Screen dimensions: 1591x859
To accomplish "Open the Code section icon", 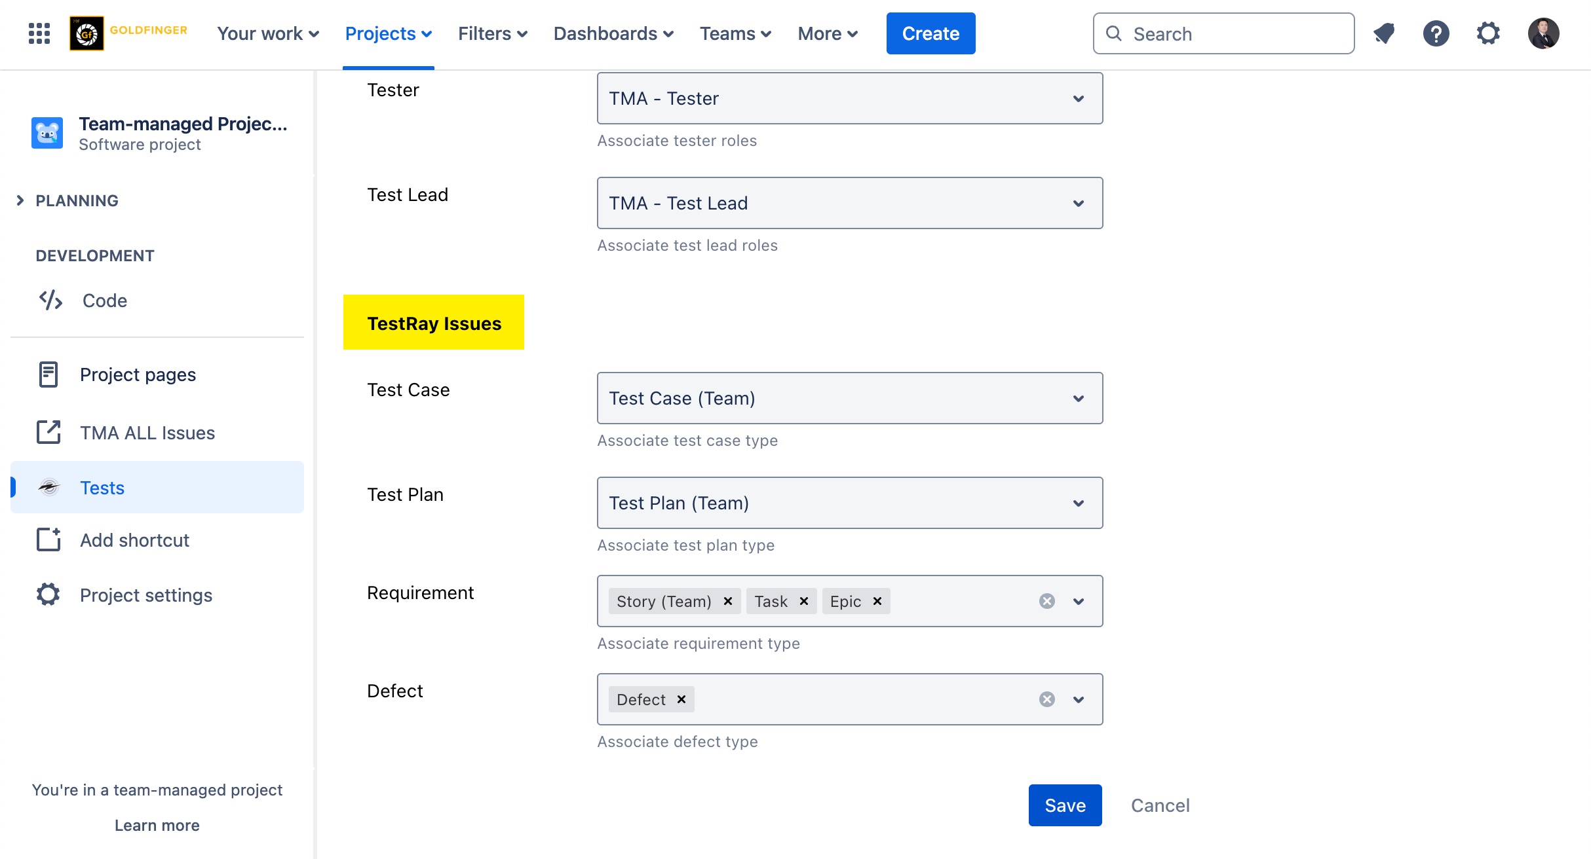I will 50,301.
